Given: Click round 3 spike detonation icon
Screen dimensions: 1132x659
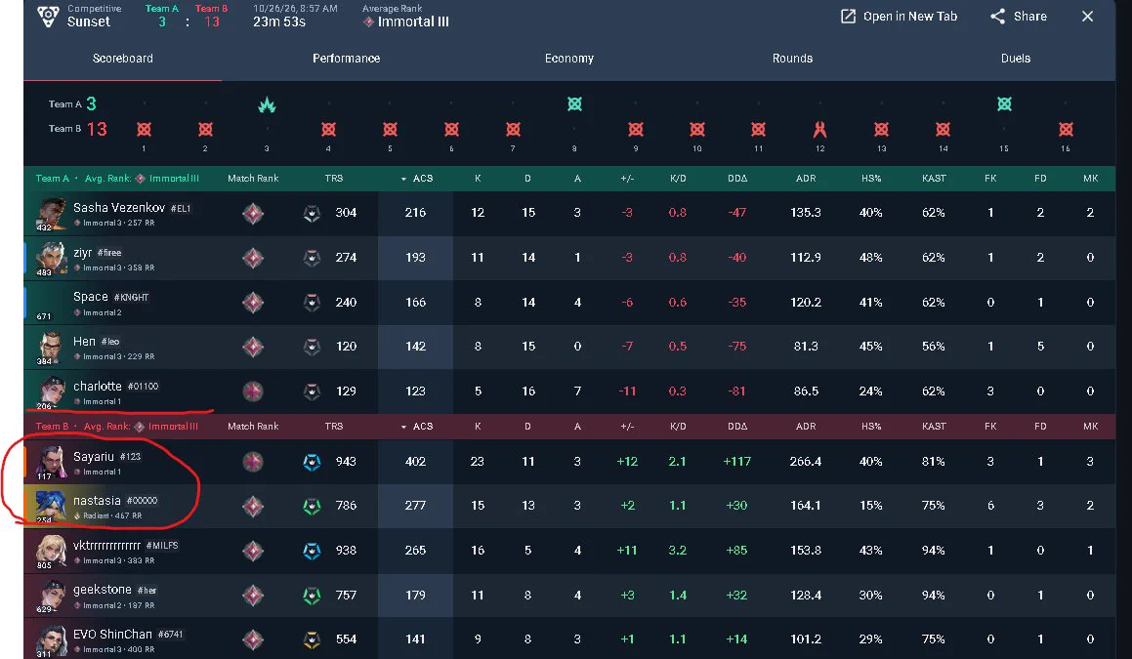Looking at the screenshot, I should 267,105.
